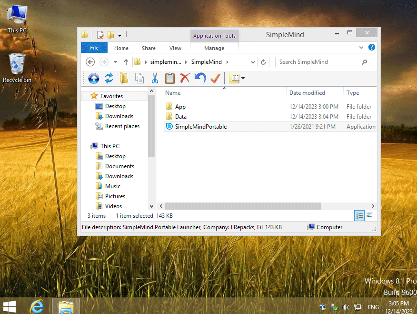This screenshot has width=417, height=314.
Task: Click the navigation pane scroll down arrow
Action: tap(151, 206)
